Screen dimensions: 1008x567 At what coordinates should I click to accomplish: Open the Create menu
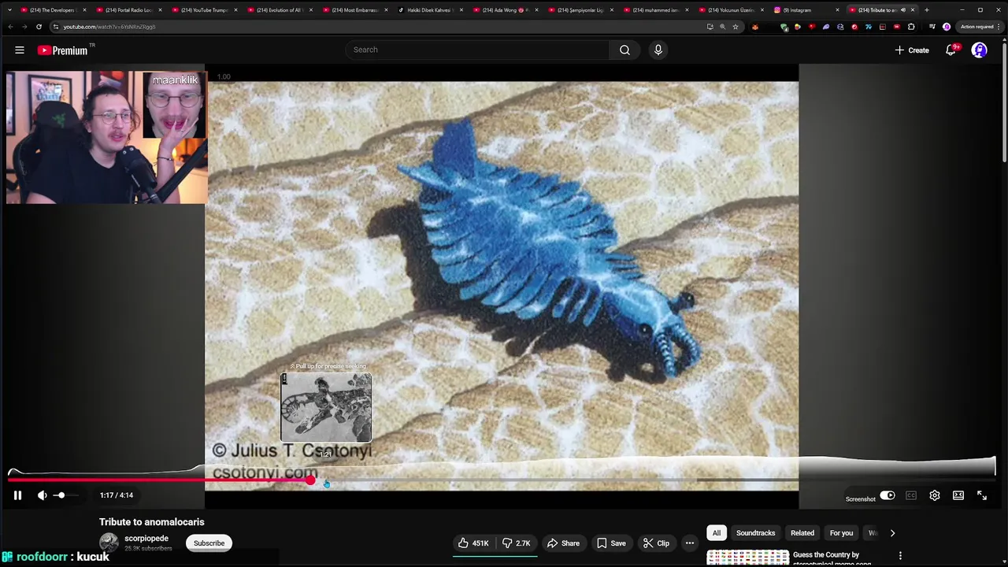(912, 50)
